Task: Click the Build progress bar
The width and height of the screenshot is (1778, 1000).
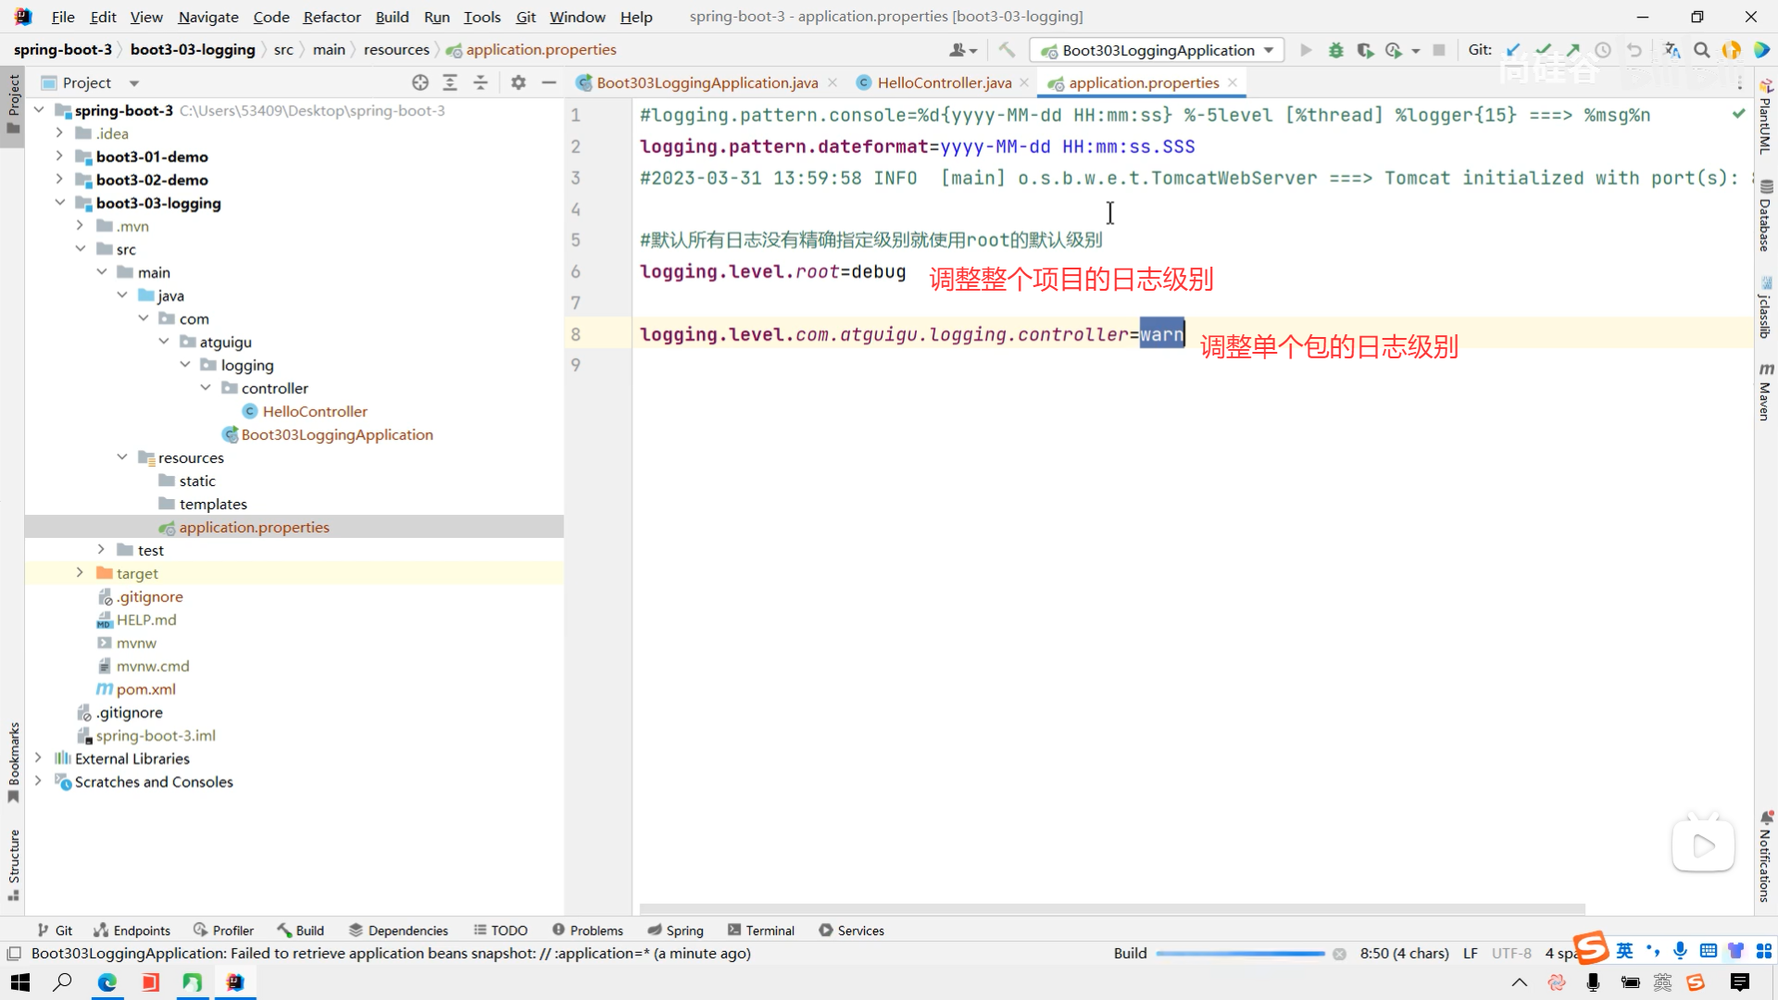Action: 1240,954
